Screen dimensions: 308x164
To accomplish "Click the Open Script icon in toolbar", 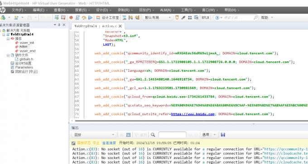I will tap(16, 18).
